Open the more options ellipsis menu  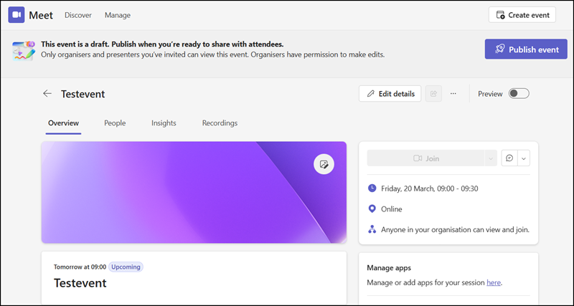453,94
